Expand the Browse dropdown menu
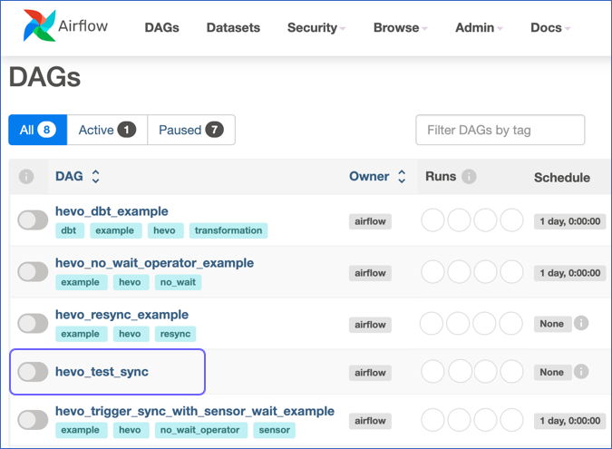The height and width of the screenshot is (449, 612). point(401,27)
